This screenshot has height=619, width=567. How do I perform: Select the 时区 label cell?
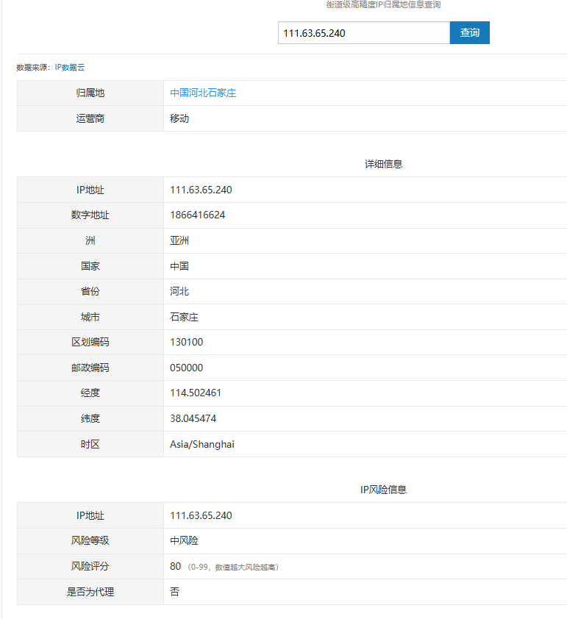pos(90,445)
